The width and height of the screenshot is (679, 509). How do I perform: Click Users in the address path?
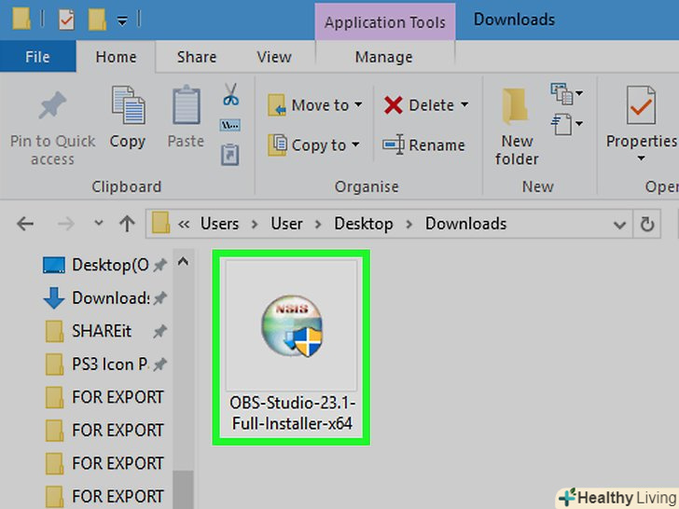(219, 224)
